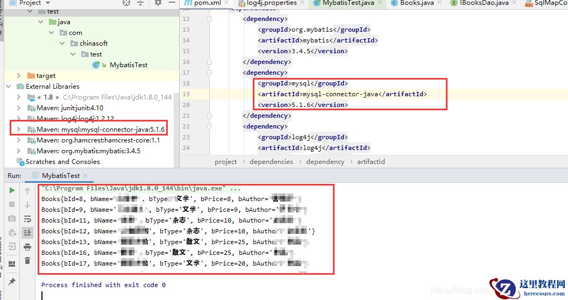Click breadcrumb 'dependencies'
This screenshot has width=568, height=300.
[x=271, y=162]
